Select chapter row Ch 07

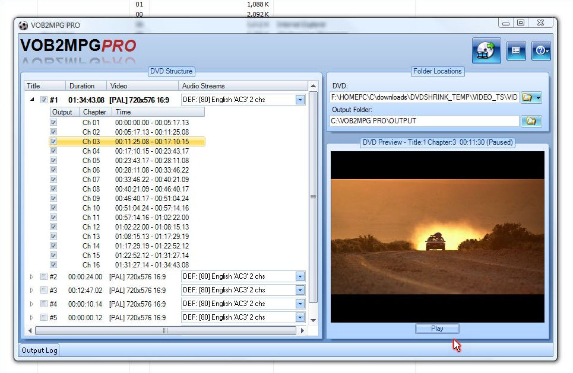click(x=127, y=179)
